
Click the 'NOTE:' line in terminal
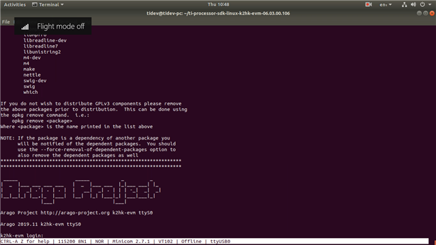85,138
